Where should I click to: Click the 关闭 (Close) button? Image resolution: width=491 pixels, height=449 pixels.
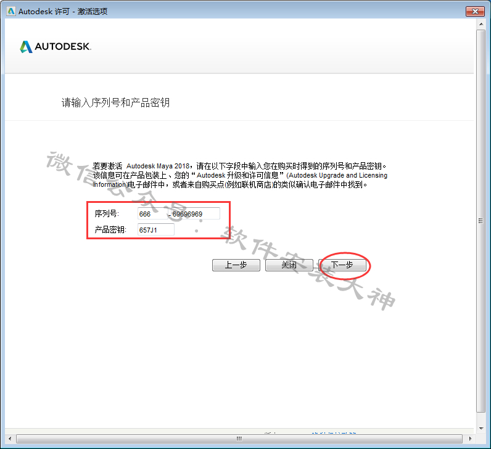point(289,265)
